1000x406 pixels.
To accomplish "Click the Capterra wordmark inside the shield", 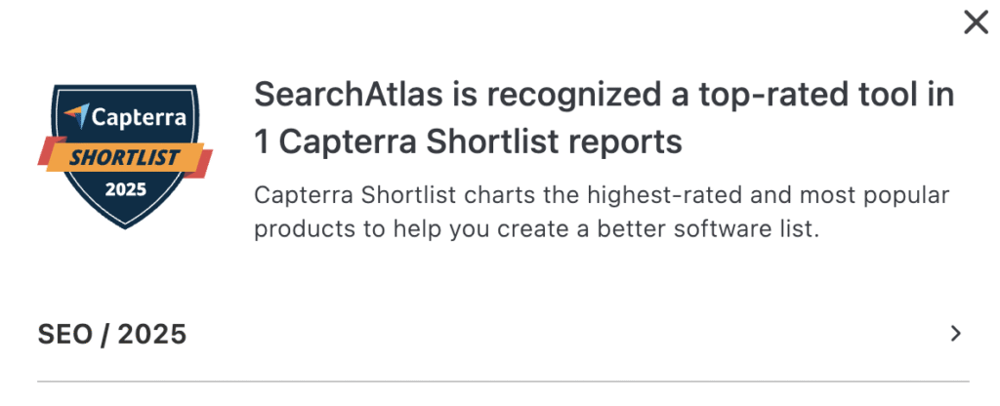I will pyautogui.click(x=139, y=117).
